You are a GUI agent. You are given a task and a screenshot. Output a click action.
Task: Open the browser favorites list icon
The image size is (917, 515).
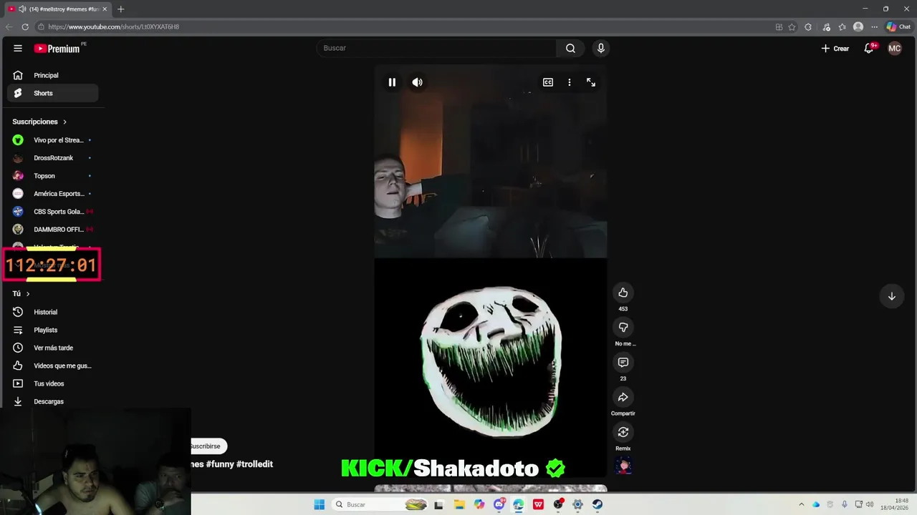842,27
